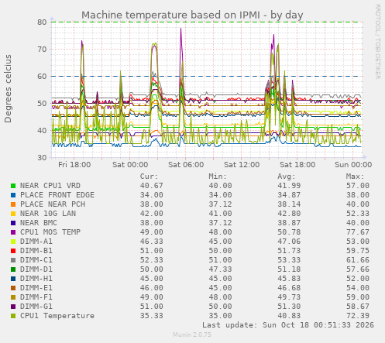The height and width of the screenshot is (343, 385).
Task: Click the Avg: column header
Action: click(287, 177)
